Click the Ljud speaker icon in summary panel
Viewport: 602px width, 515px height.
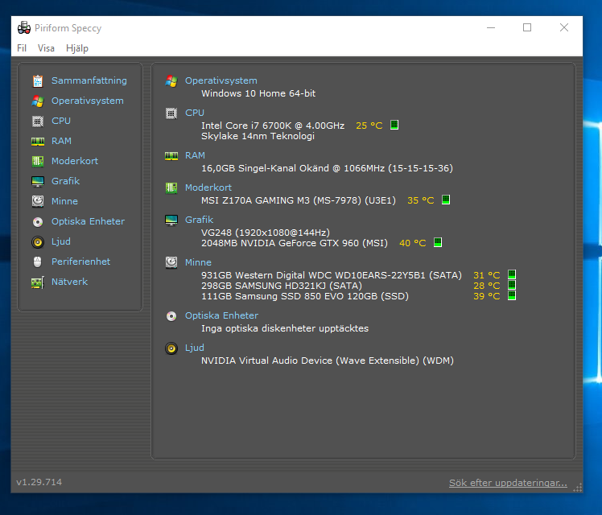[171, 348]
